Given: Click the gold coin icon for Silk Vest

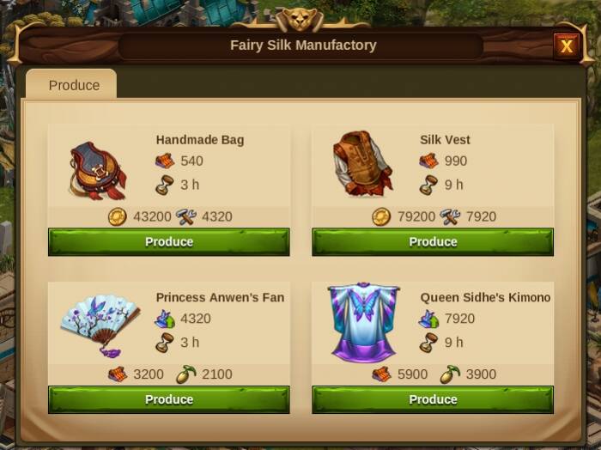Looking at the screenshot, I should pos(381,217).
